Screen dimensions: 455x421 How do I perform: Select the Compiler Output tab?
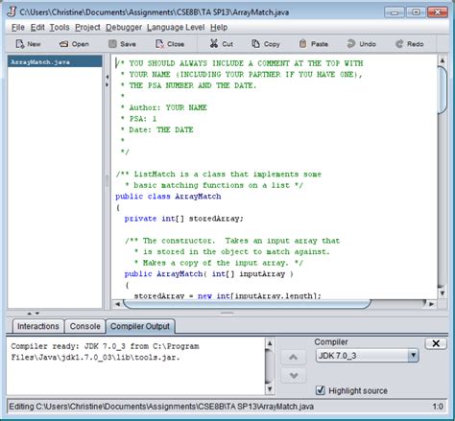[x=140, y=326]
